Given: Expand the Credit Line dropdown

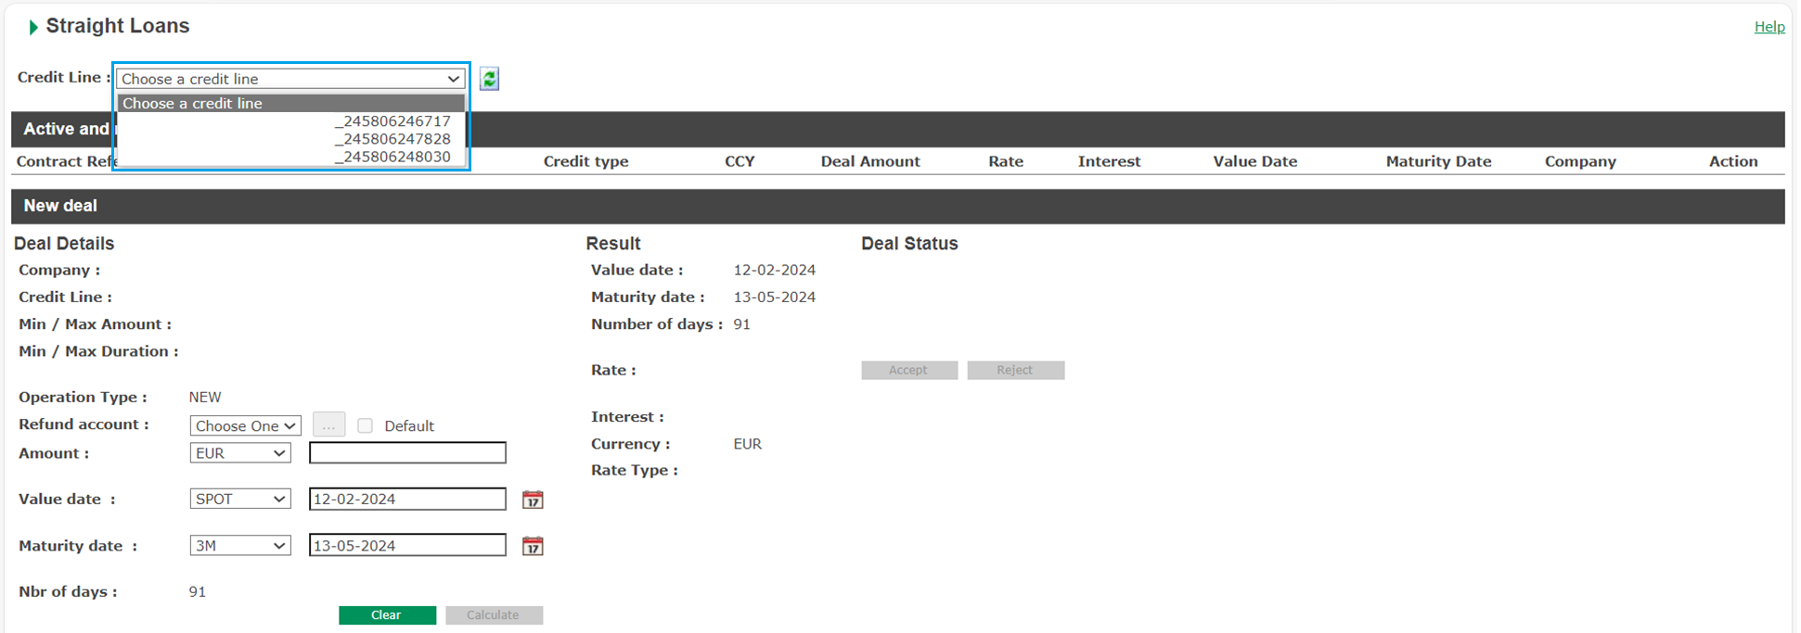Looking at the screenshot, I should pyautogui.click(x=290, y=79).
